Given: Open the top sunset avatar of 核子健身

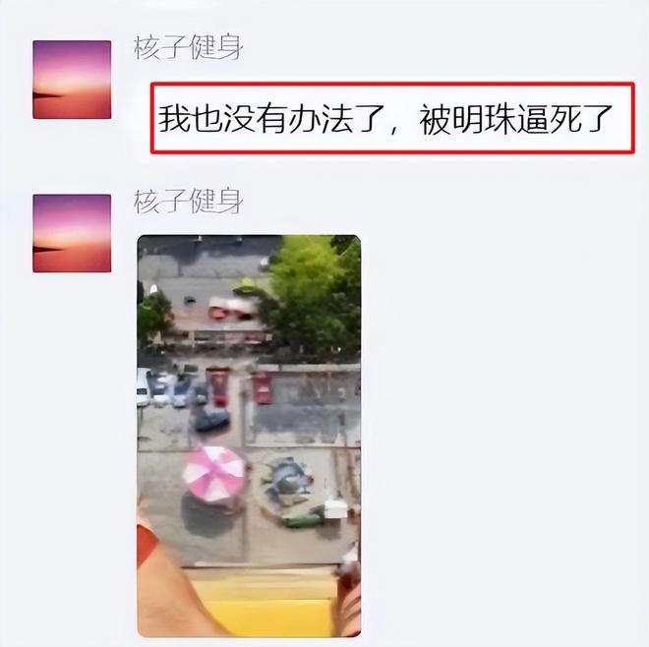Looking at the screenshot, I should (x=72, y=80).
